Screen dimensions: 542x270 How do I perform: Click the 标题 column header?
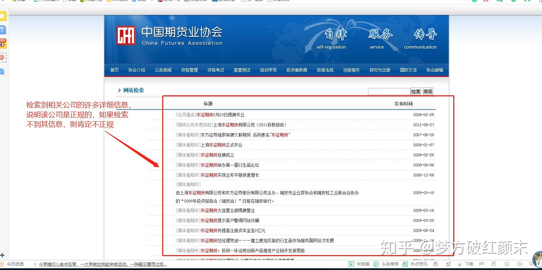click(208, 104)
